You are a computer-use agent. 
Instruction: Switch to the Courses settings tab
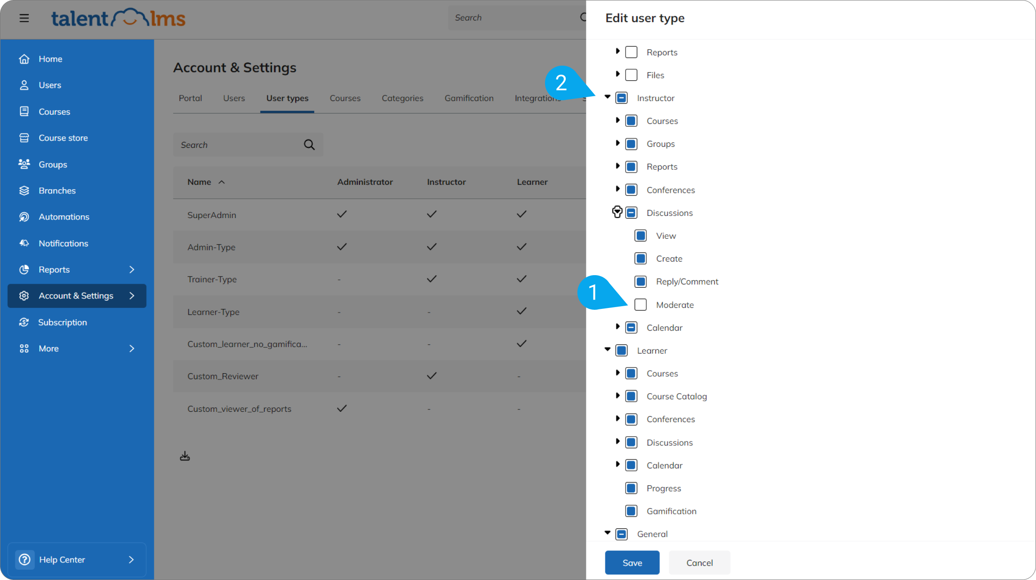point(345,98)
